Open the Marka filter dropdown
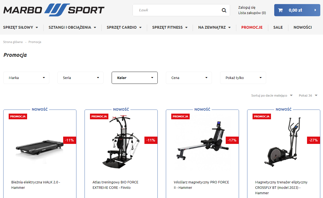The image size is (323, 198). 26,78
